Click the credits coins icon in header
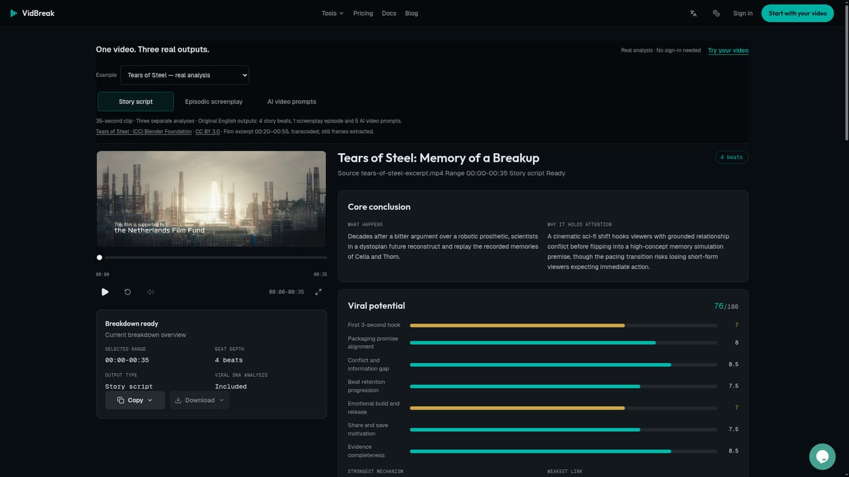This screenshot has width=849, height=477. tap(716, 13)
